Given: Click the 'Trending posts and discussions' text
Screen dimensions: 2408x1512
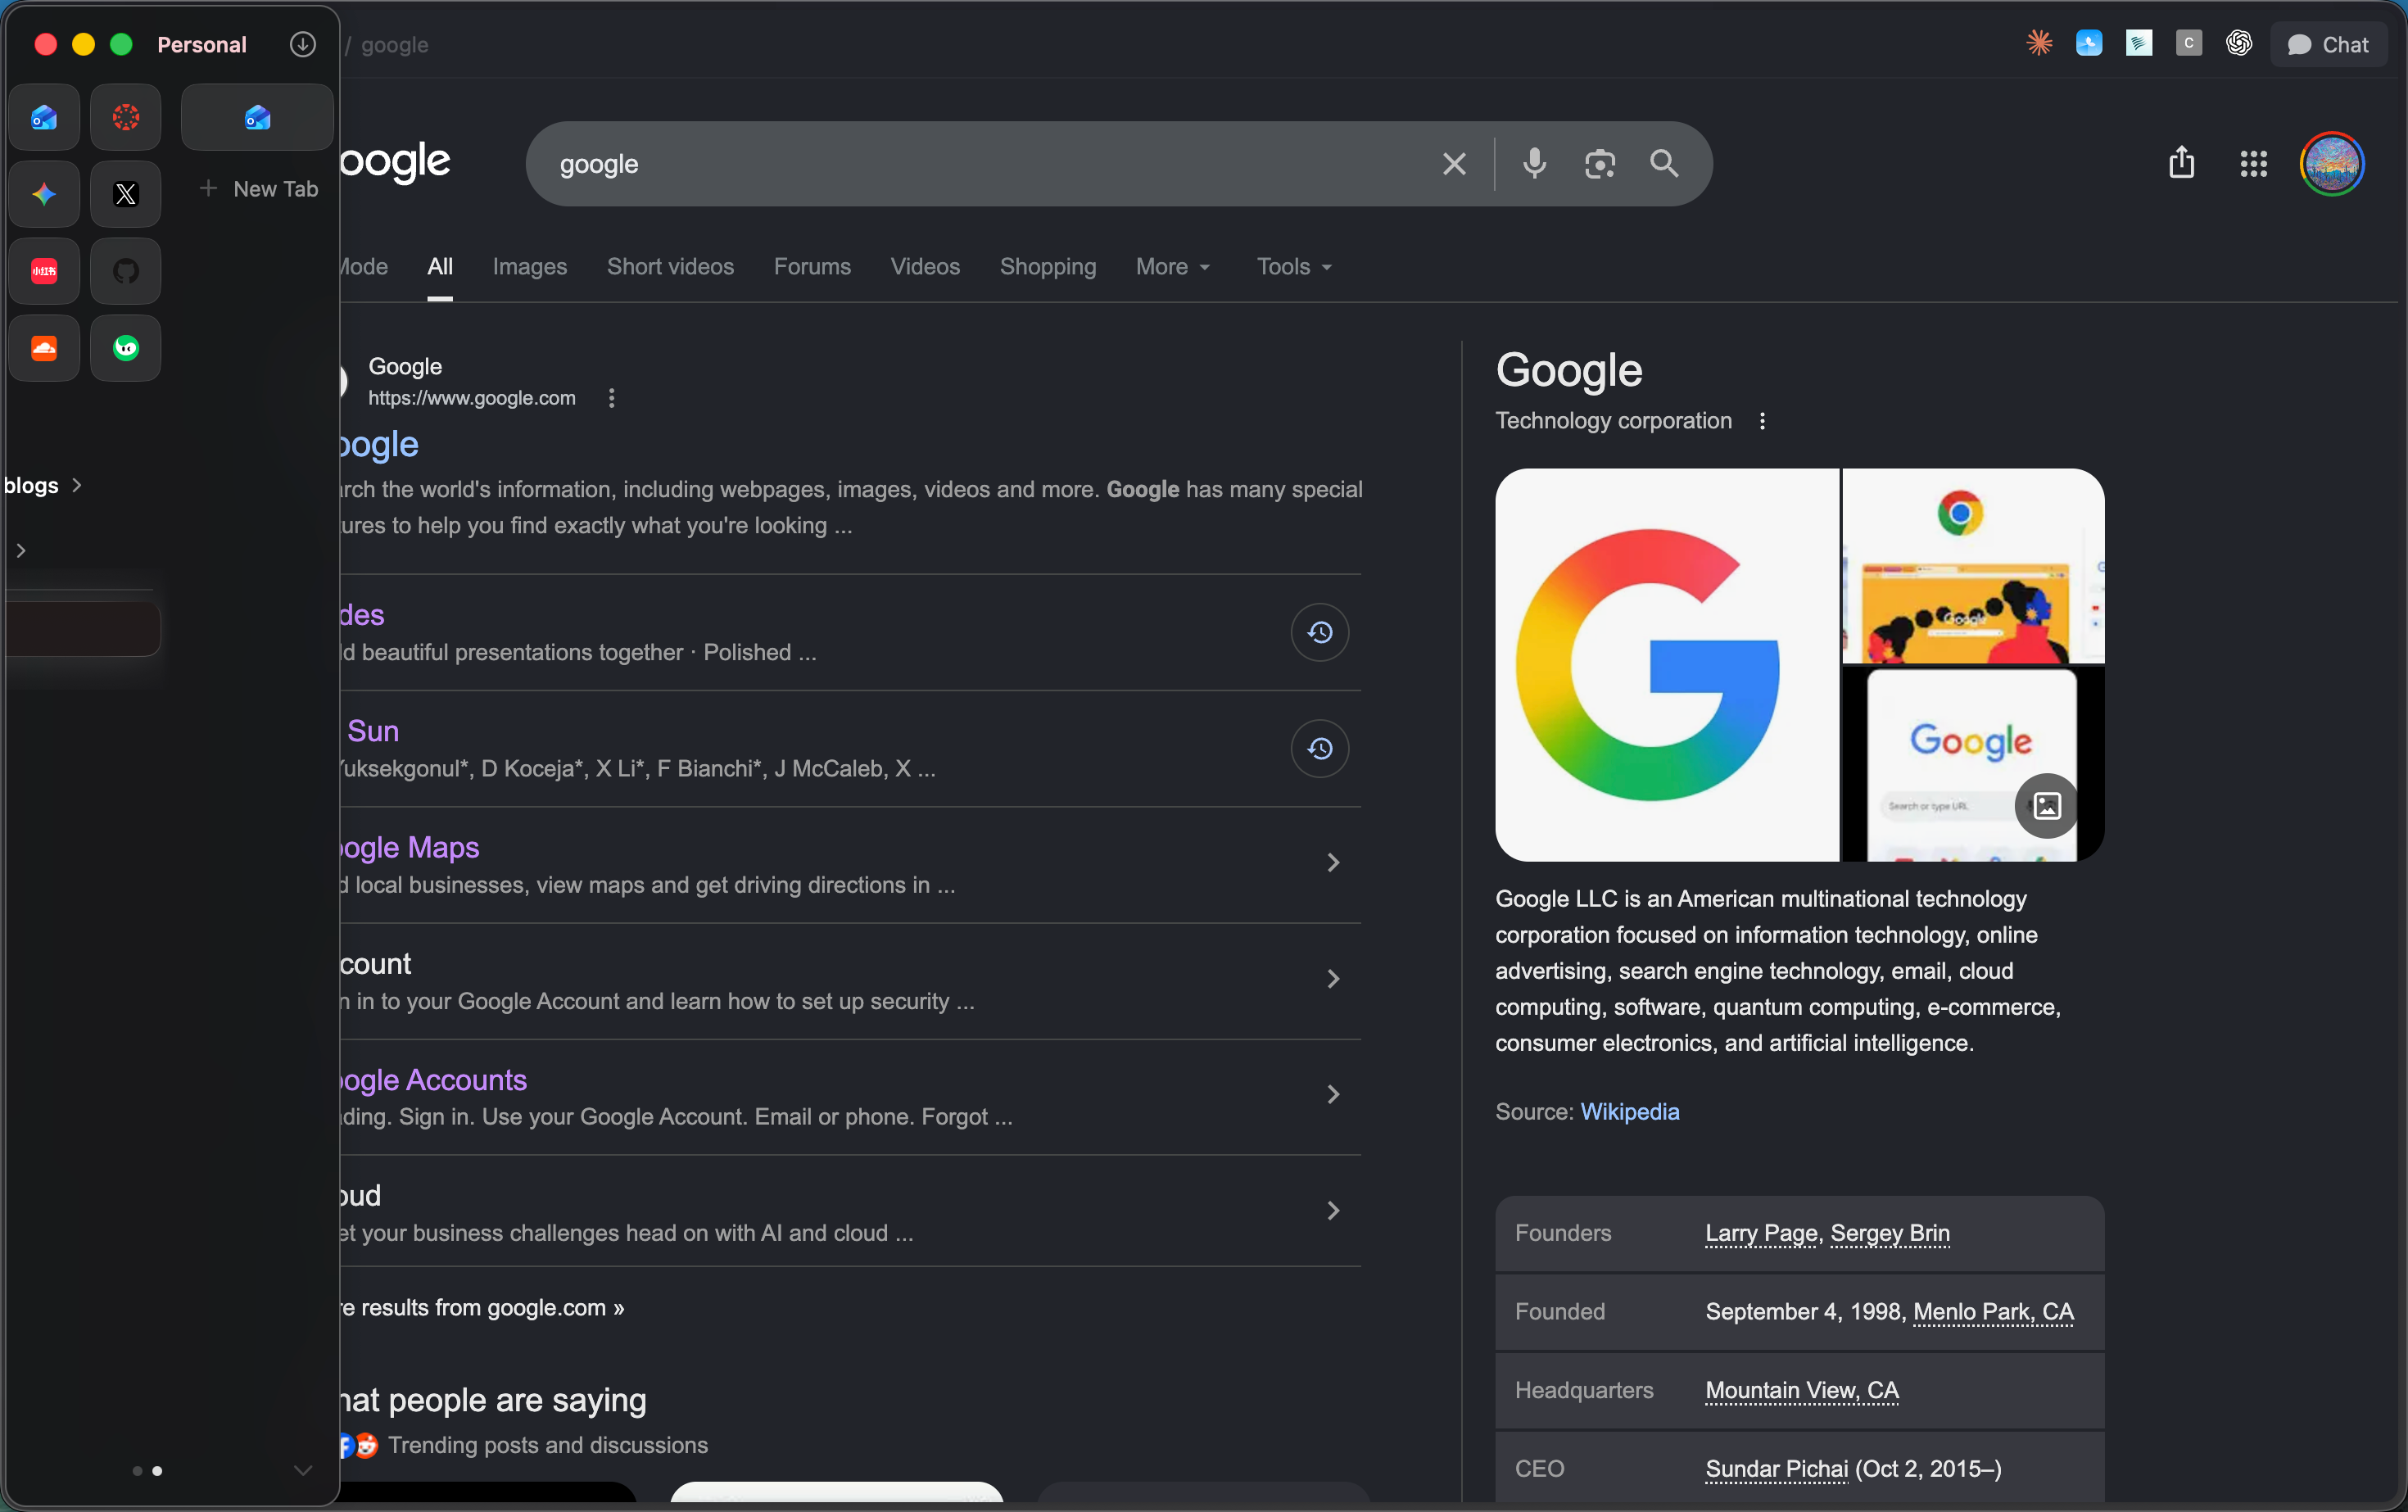Looking at the screenshot, I should pos(548,1445).
